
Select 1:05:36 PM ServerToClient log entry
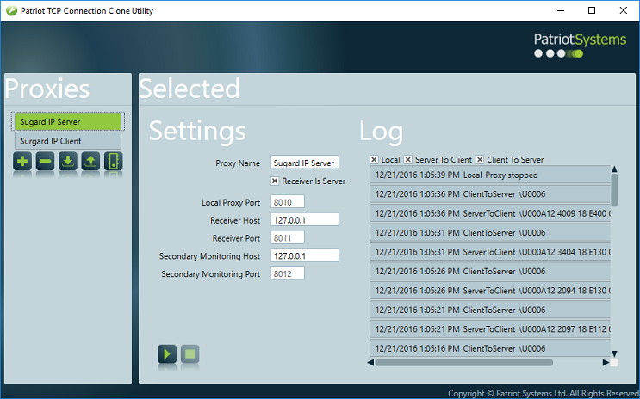click(x=490, y=213)
